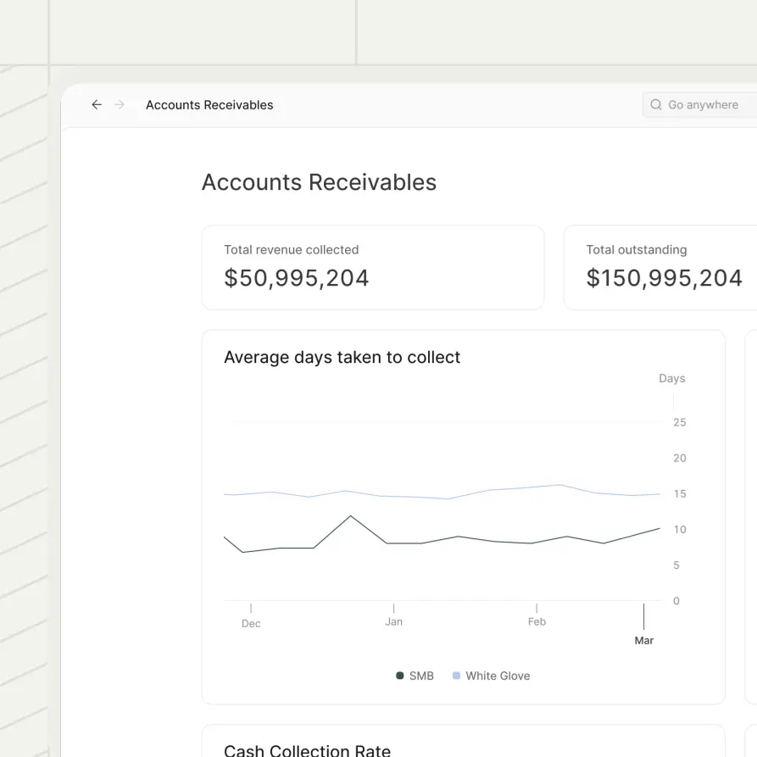This screenshot has height=757, width=757.
Task: Click the peak of the SMB line series
Action: click(x=350, y=516)
